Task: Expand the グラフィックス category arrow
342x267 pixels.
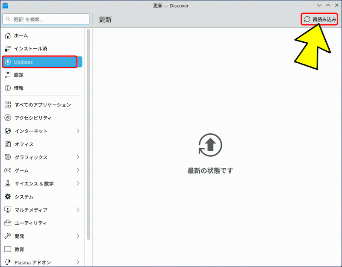Action: coord(78,157)
